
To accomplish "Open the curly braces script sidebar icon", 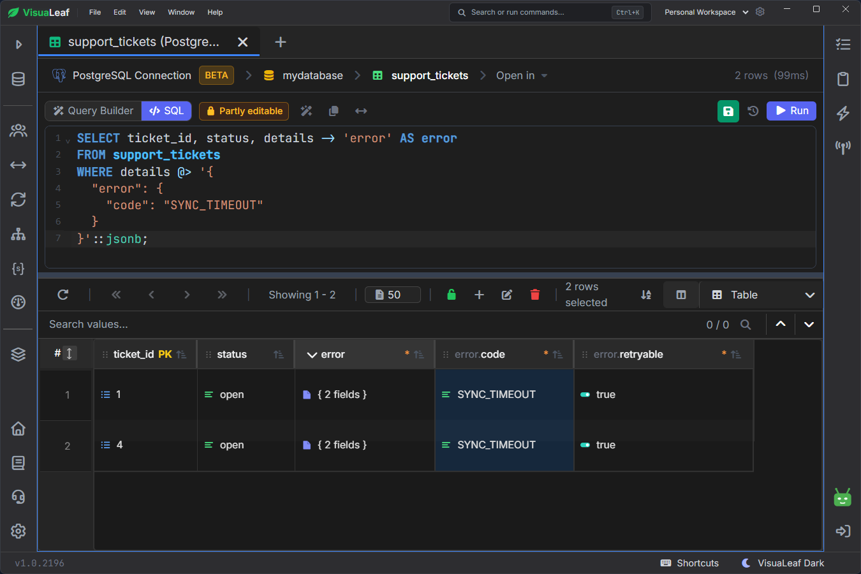I will tap(18, 269).
